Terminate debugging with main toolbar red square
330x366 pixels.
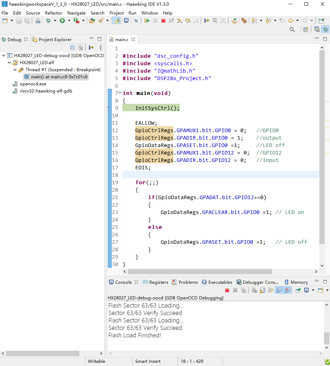163,21
